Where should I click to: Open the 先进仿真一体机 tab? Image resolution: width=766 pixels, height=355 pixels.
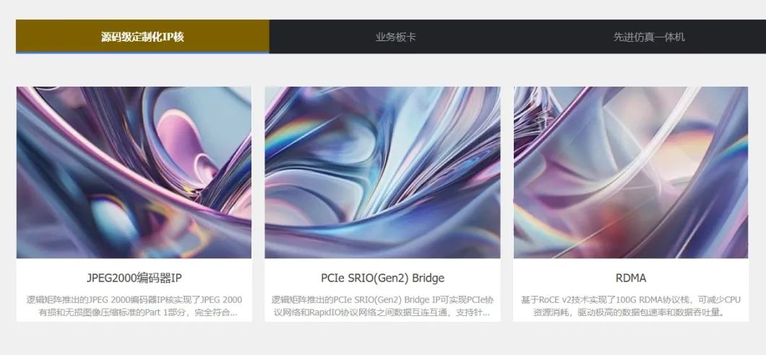click(649, 37)
